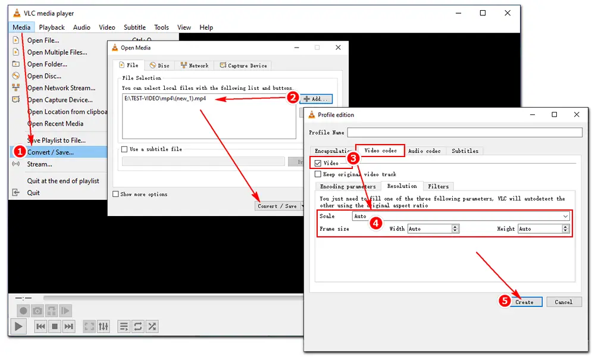Screen dimensions: 595x357
Task: Skip to the next media track
Action: pyautogui.click(x=69, y=326)
